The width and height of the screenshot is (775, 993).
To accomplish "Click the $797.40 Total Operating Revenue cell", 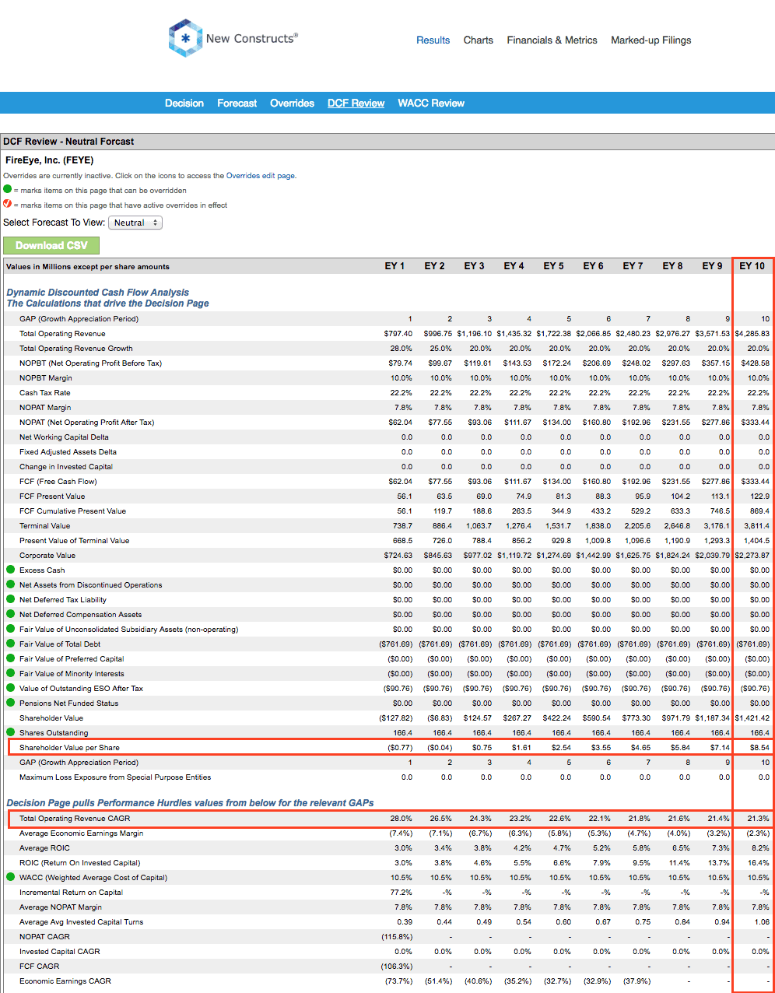I will [398, 333].
